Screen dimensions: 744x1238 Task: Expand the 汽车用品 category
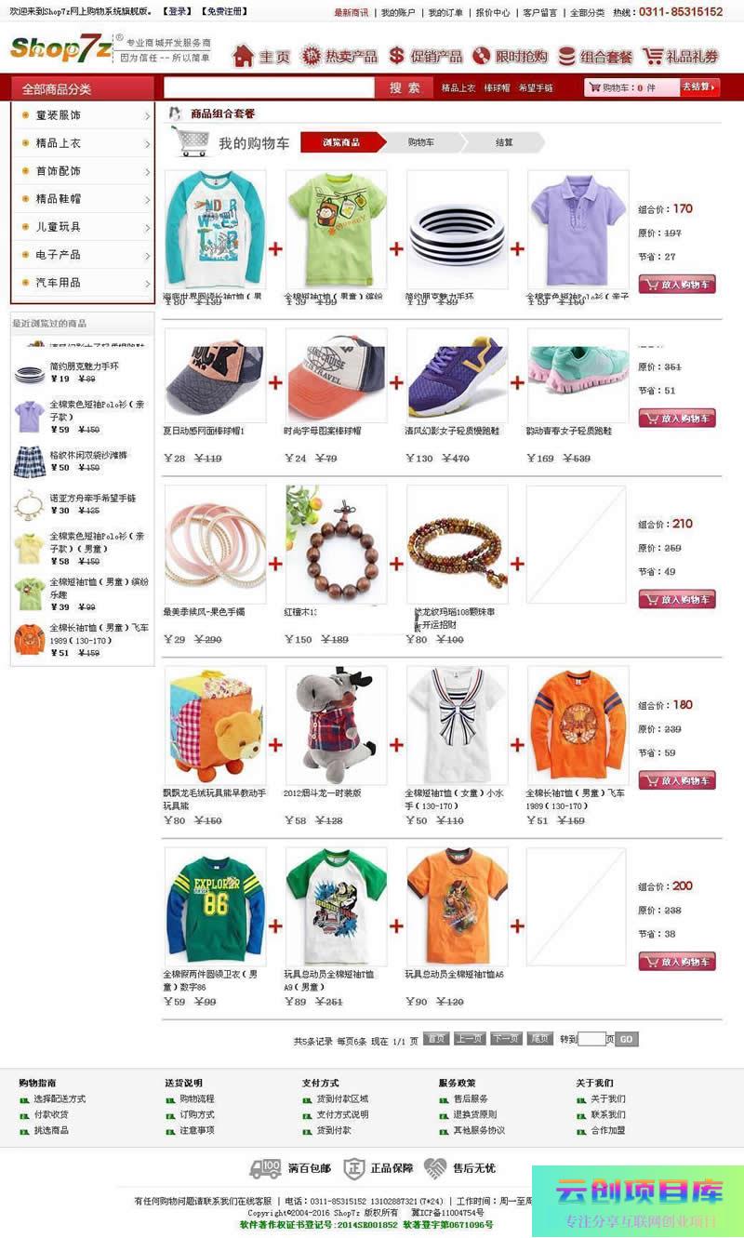82,283
